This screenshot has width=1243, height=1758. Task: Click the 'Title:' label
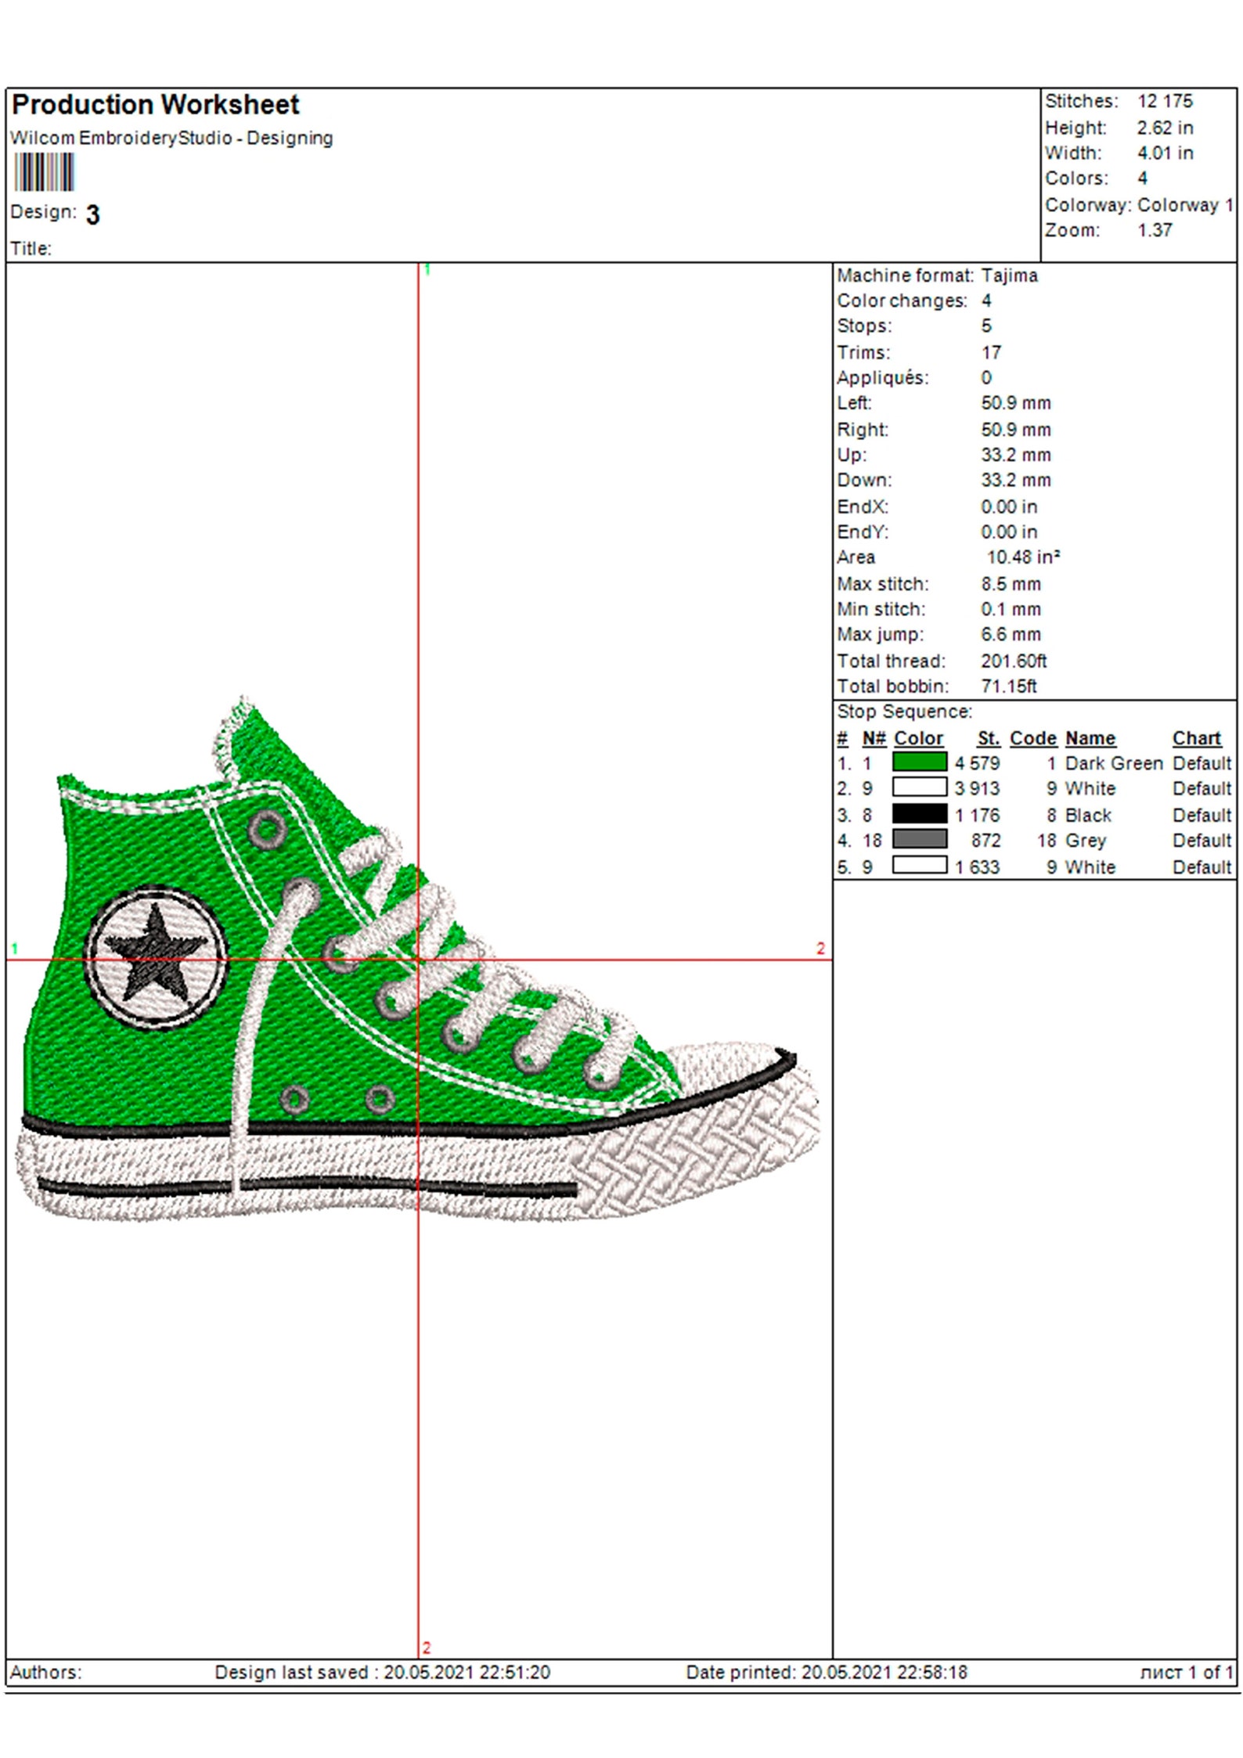click(31, 248)
